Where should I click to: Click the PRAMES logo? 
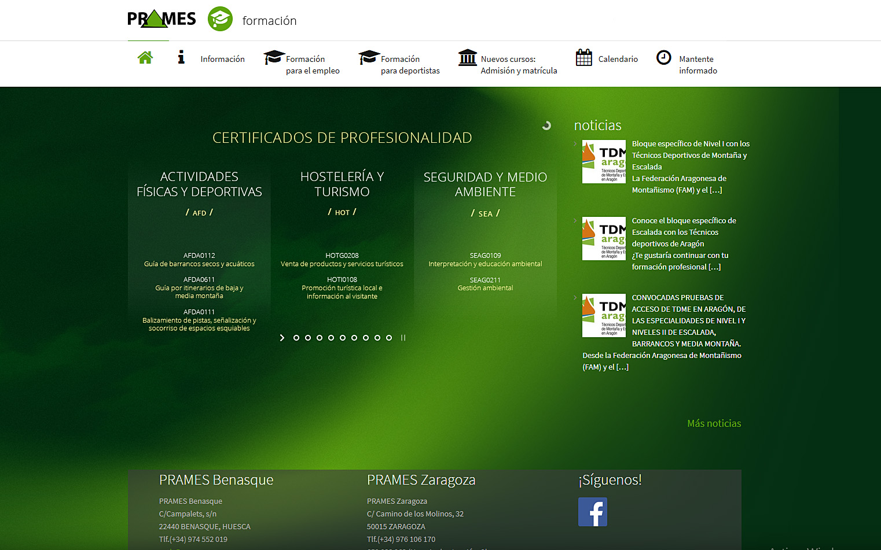161,19
